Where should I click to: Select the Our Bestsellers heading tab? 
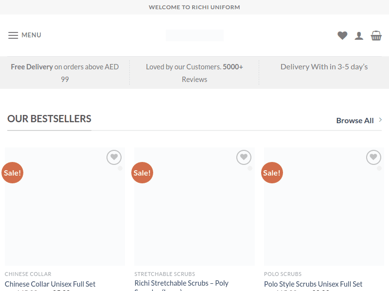pos(49,119)
